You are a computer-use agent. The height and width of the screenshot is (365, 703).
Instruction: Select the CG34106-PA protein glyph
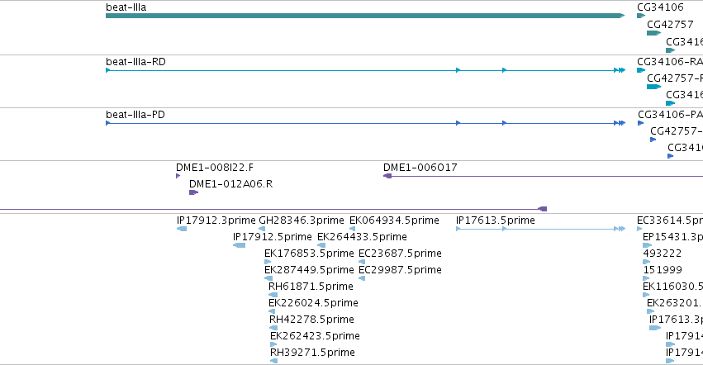tap(641, 123)
